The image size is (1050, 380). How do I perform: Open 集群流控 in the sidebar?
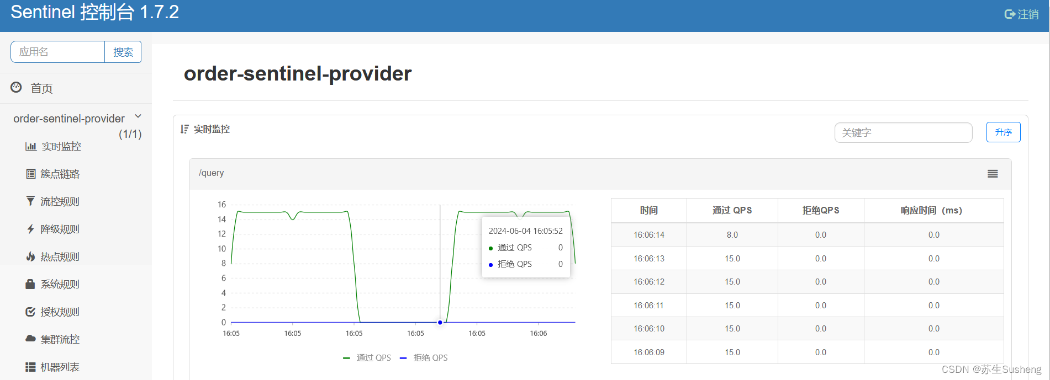click(x=60, y=339)
